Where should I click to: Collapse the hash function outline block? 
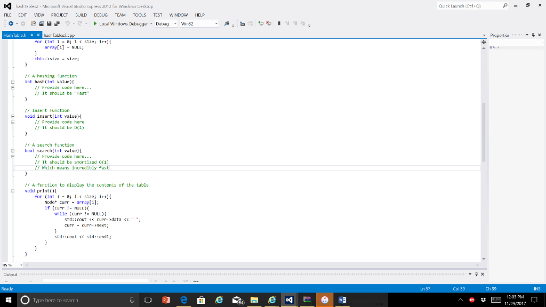coord(13,82)
